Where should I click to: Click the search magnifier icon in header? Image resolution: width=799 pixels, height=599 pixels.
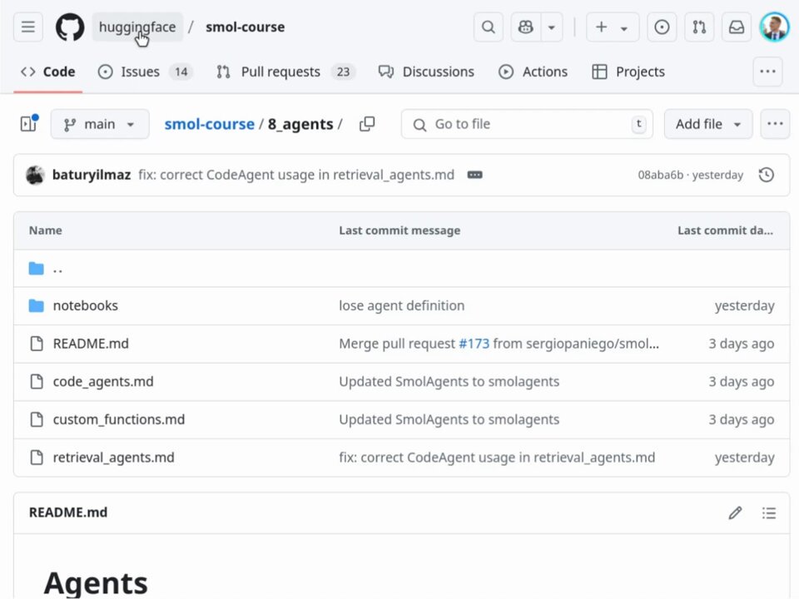tap(489, 27)
